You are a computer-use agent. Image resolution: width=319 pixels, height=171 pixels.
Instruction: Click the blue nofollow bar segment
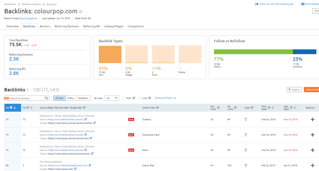click(305, 52)
